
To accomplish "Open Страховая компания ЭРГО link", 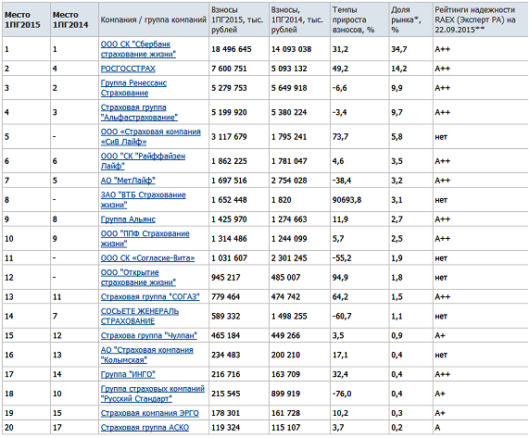I will click(x=150, y=413).
